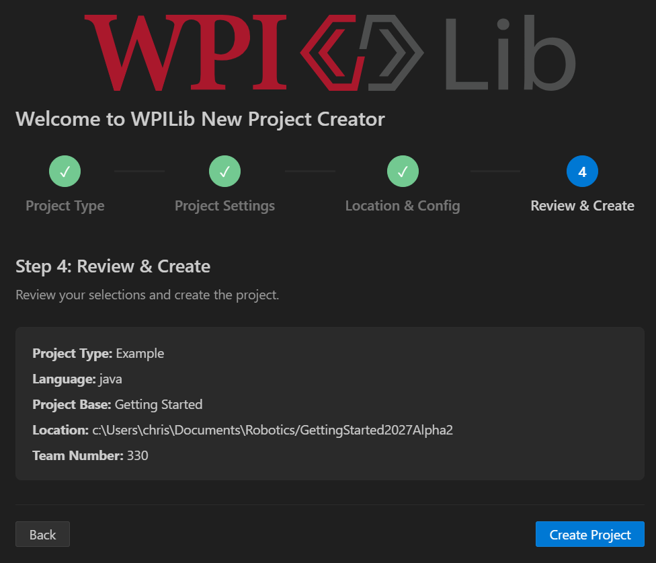Click the 'Project Base: Getting Started' line
656x563 pixels.
118,404
